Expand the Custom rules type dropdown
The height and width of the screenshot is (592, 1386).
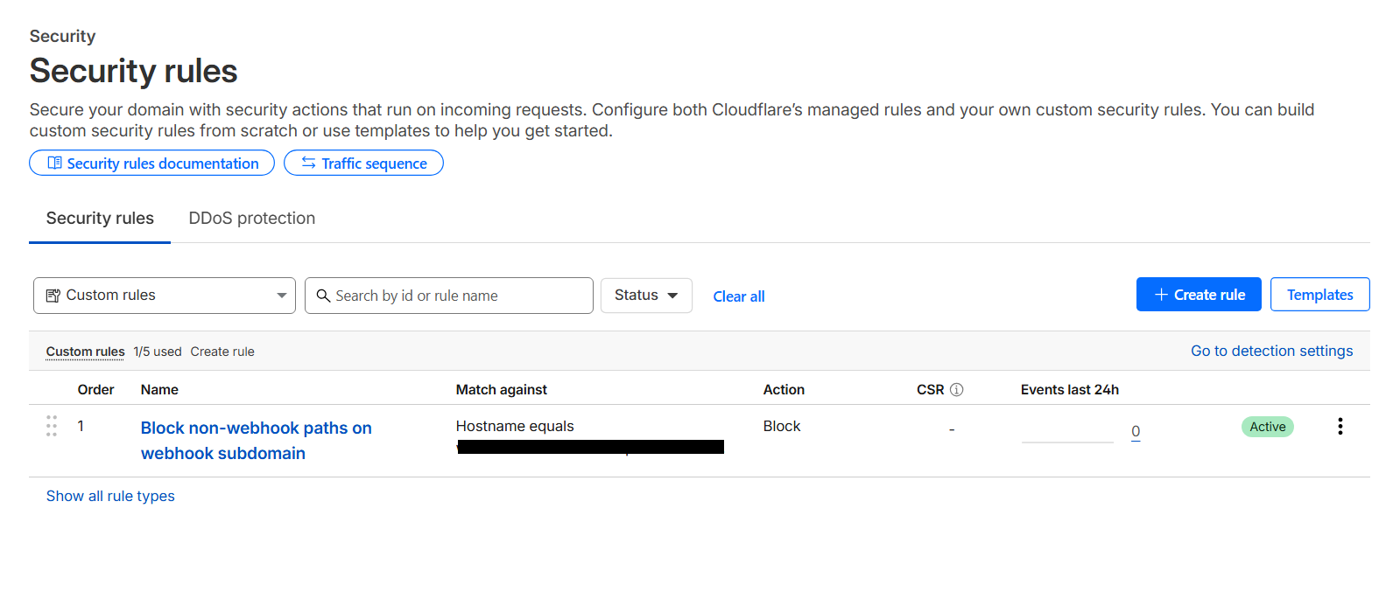pos(281,296)
